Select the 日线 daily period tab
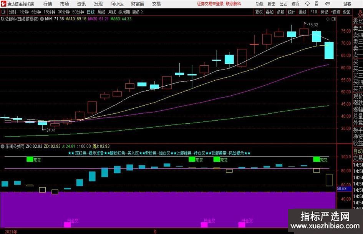This screenshot has width=363, height=234. pyautogui.click(x=91, y=12)
